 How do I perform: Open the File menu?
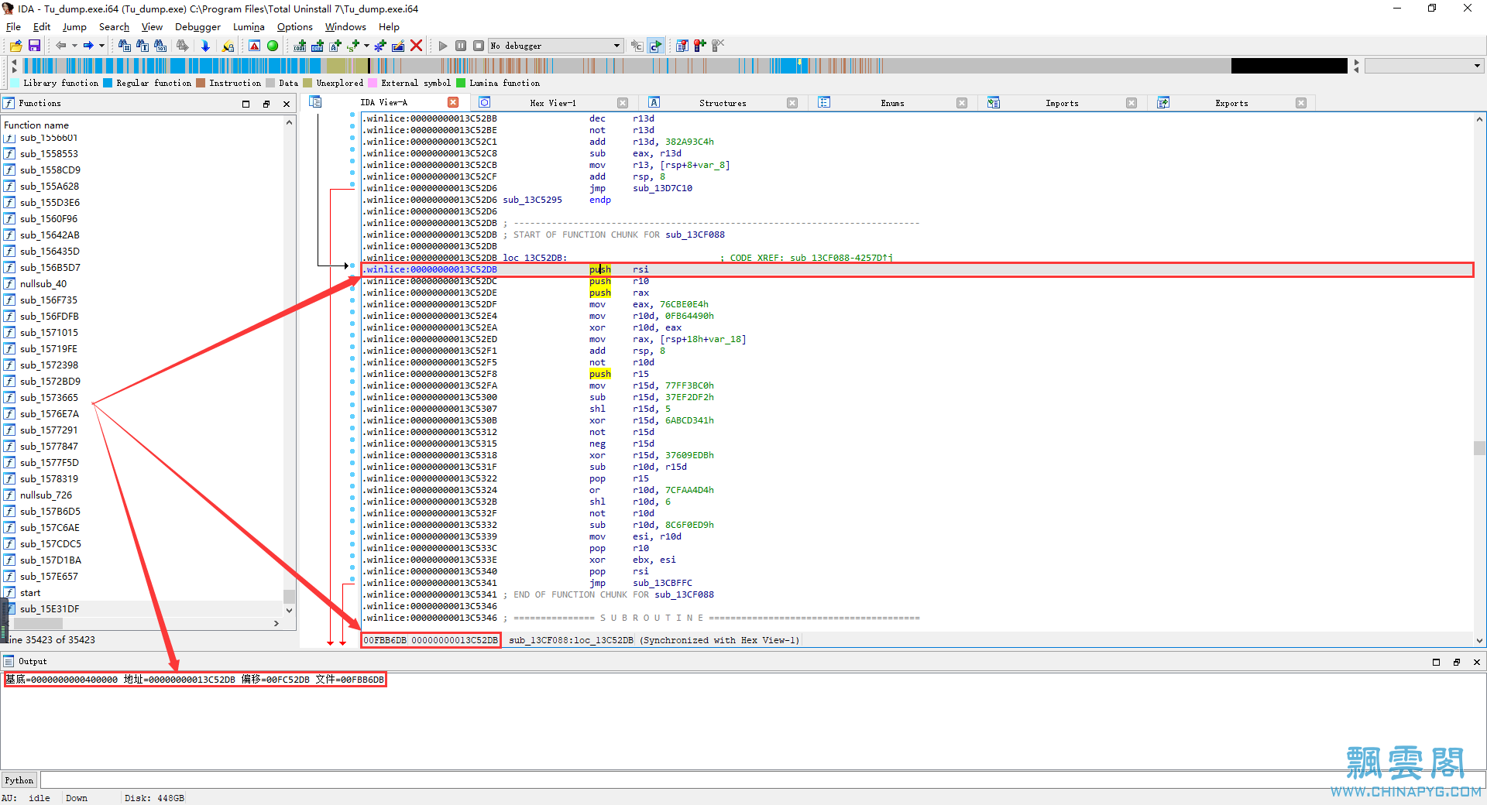tap(13, 27)
